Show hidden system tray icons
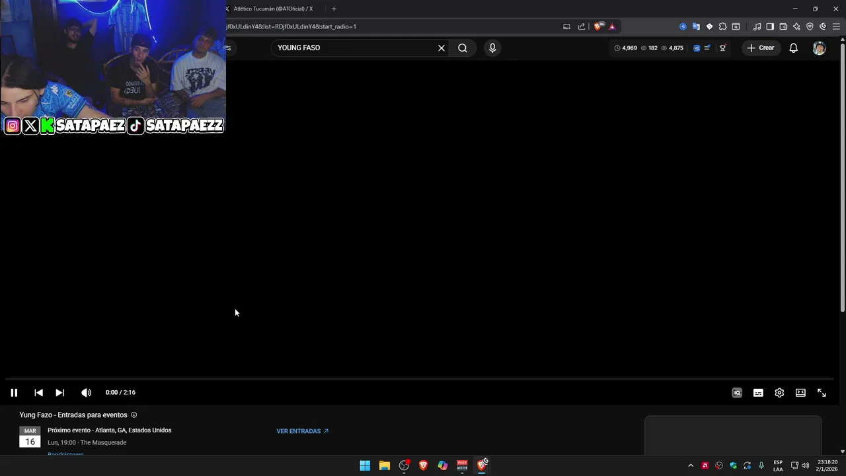The image size is (846, 476). [x=691, y=465]
